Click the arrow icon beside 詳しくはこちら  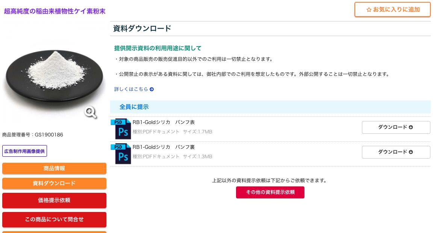(x=151, y=89)
